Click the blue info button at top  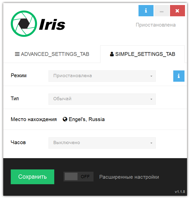(146, 11)
